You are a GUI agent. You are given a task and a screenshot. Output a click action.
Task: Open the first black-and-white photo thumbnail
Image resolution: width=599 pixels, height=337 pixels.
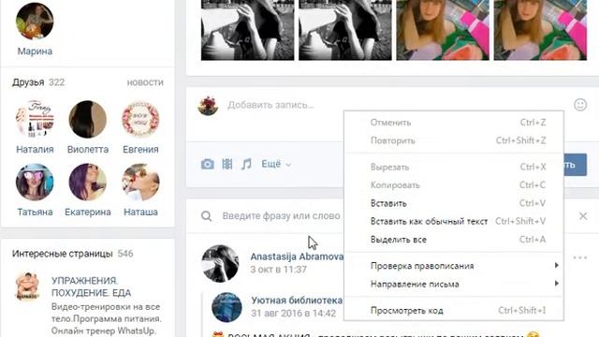click(247, 30)
